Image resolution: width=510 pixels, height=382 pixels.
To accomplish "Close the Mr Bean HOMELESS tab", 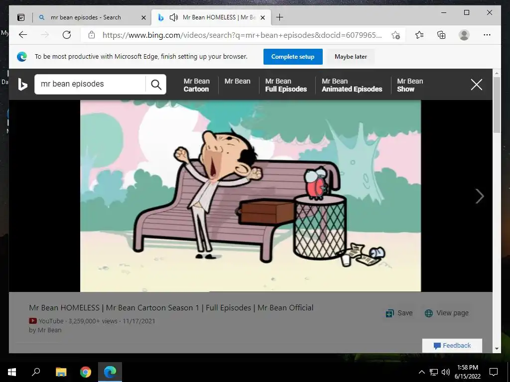I will click(263, 17).
